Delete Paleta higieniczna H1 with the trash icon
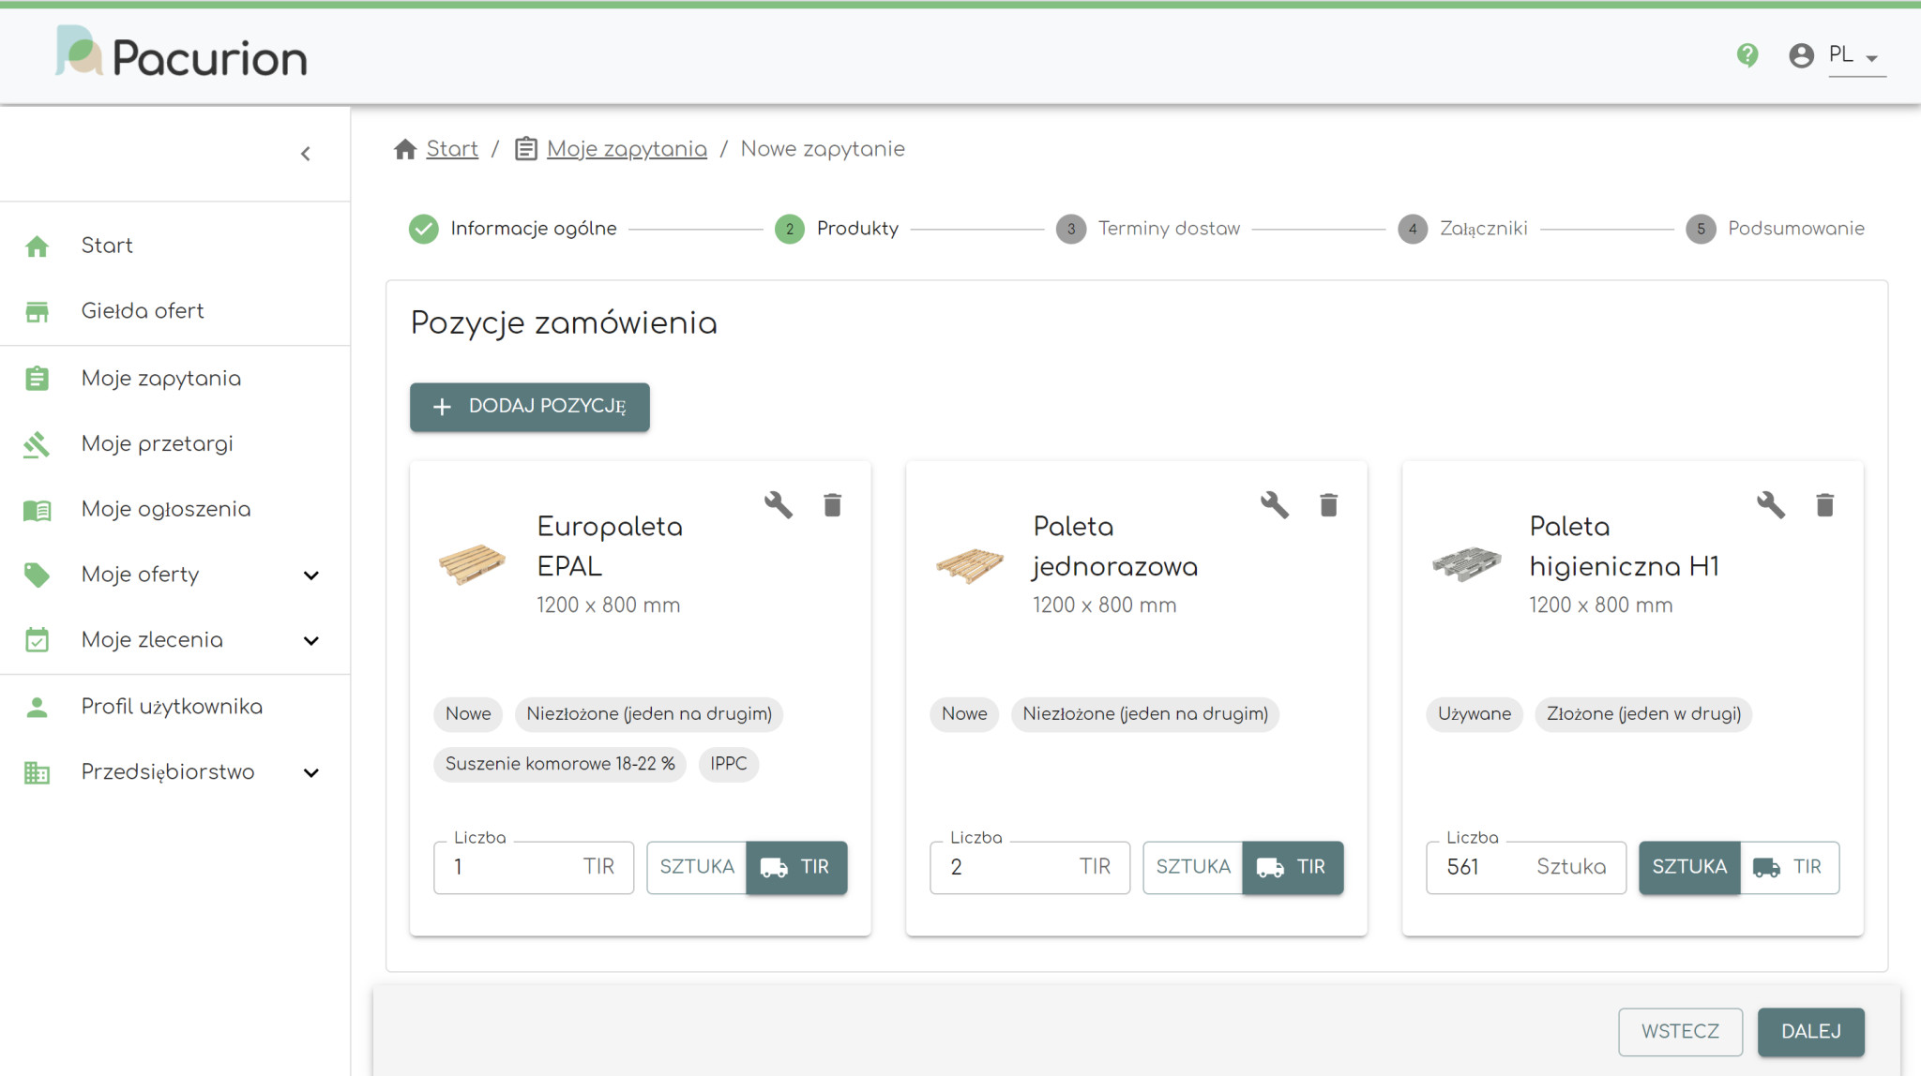The image size is (1921, 1076). 1824,505
